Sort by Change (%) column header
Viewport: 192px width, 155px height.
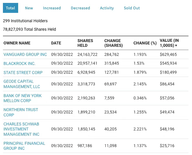(145, 43)
